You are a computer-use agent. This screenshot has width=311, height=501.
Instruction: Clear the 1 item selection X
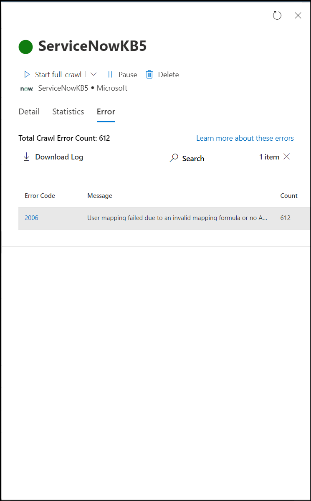tap(286, 157)
